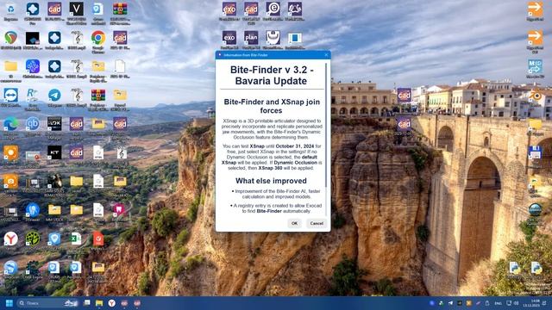Click the Bite-Finder dialog vertical scrollbar
Viewport: 552px width, 310px height.
pos(326,125)
